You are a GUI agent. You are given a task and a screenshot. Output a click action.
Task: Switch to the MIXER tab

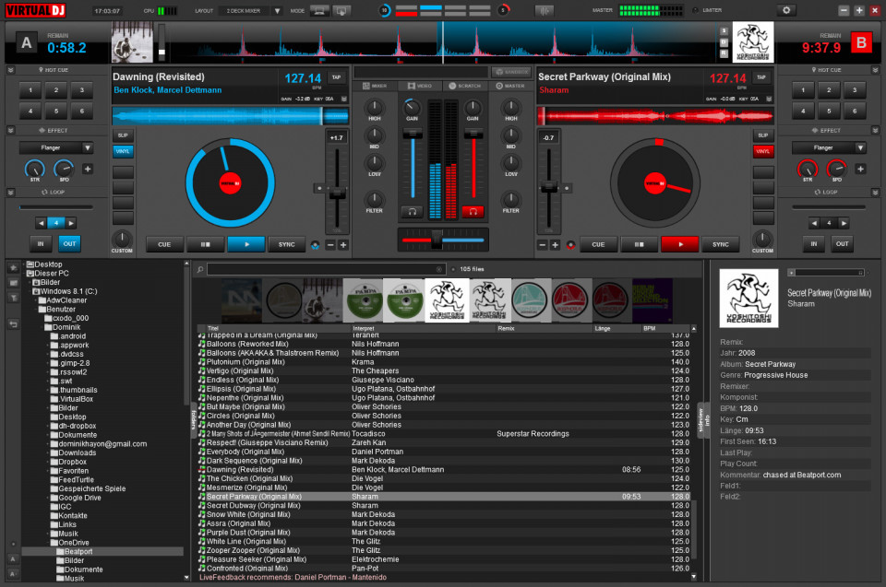click(374, 86)
